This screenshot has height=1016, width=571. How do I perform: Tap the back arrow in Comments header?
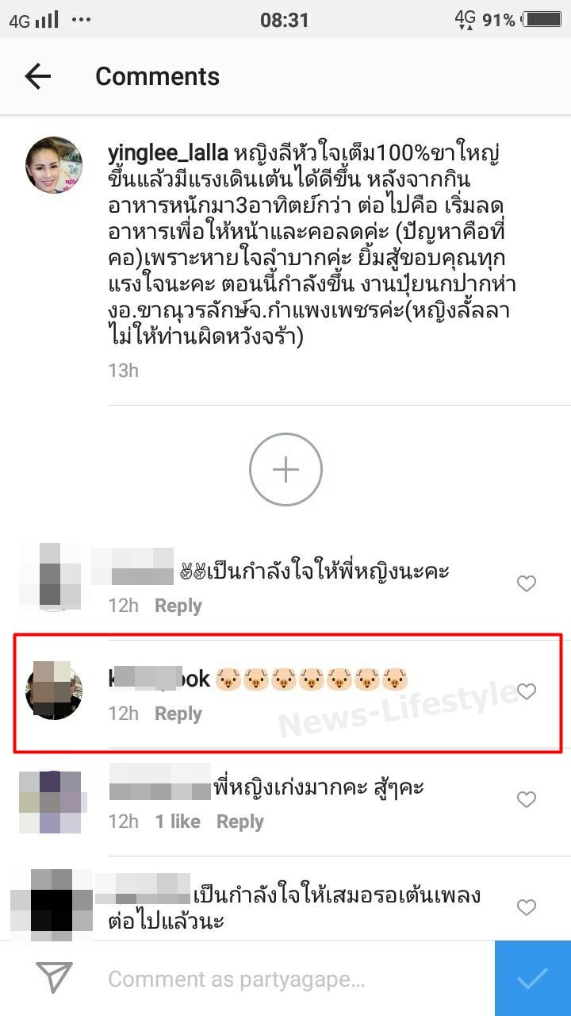tap(37, 76)
